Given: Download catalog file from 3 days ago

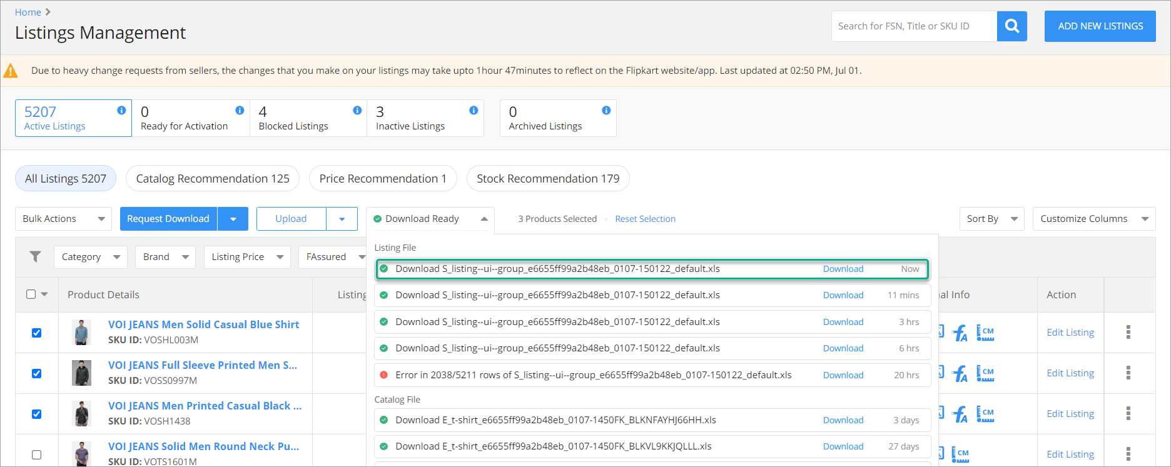Looking at the screenshot, I should click(843, 420).
